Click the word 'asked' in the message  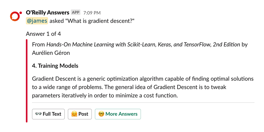tap(57, 21)
